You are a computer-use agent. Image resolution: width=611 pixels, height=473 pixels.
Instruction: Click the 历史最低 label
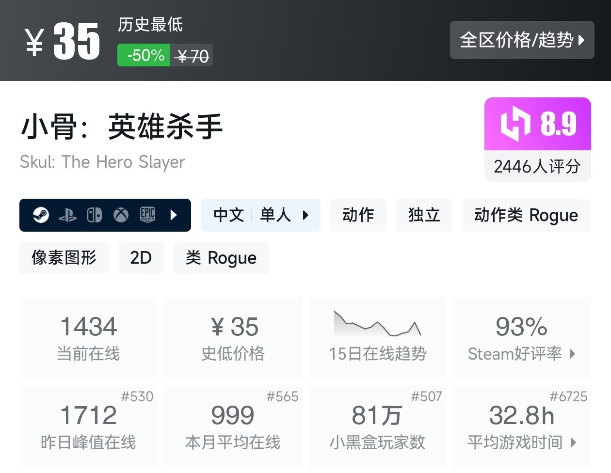150,24
